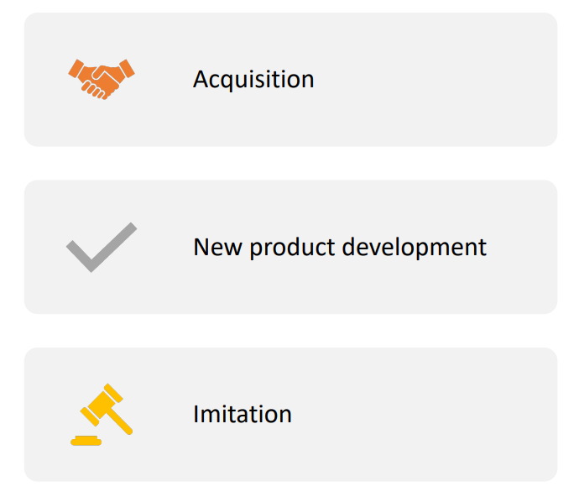Image resolution: width=579 pixels, height=497 pixels.
Task: Click the New product development label
Action: pyautogui.click(x=339, y=247)
